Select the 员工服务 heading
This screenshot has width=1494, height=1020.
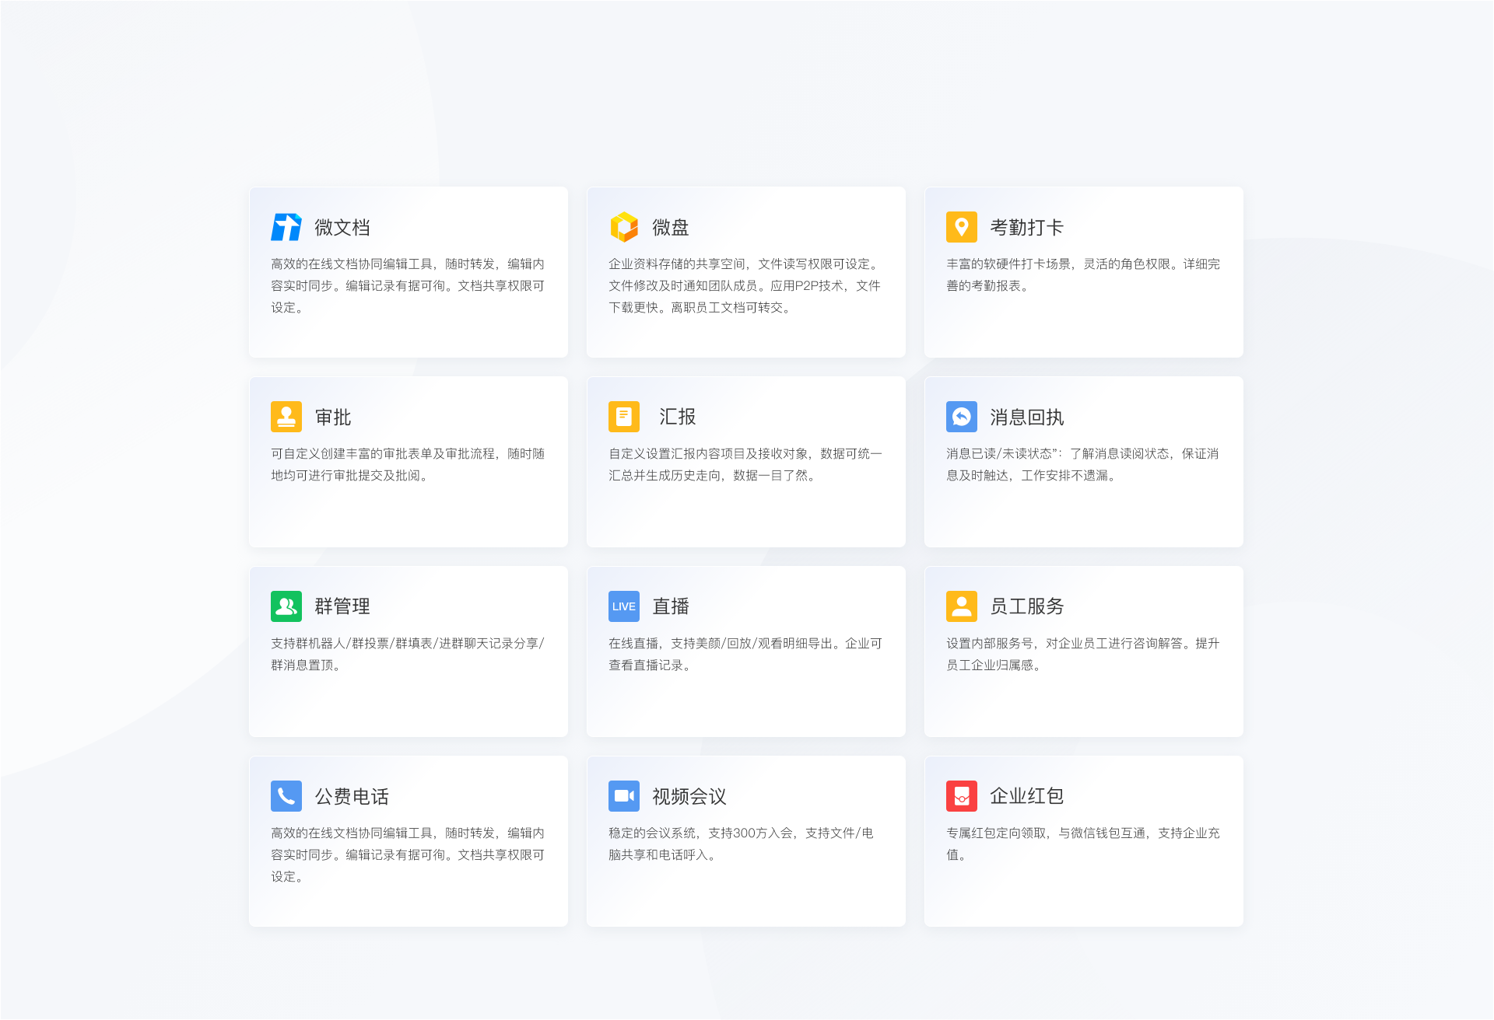[1027, 606]
